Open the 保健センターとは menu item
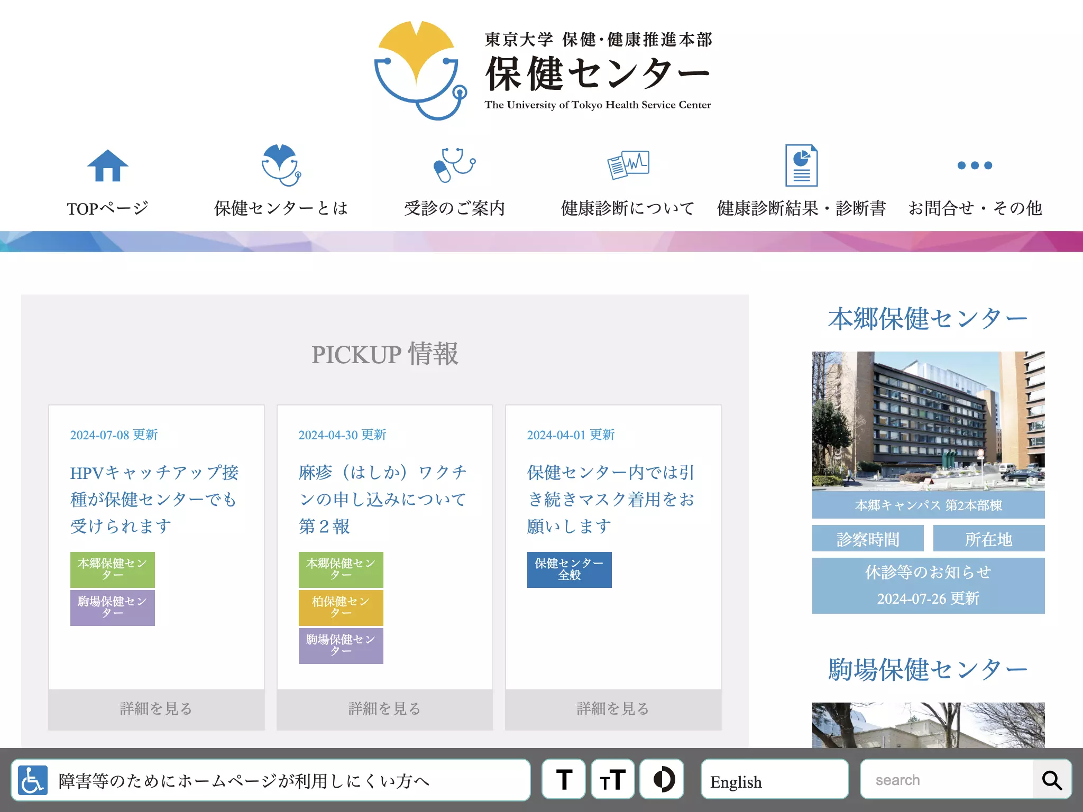The image size is (1083, 812). pyautogui.click(x=281, y=208)
